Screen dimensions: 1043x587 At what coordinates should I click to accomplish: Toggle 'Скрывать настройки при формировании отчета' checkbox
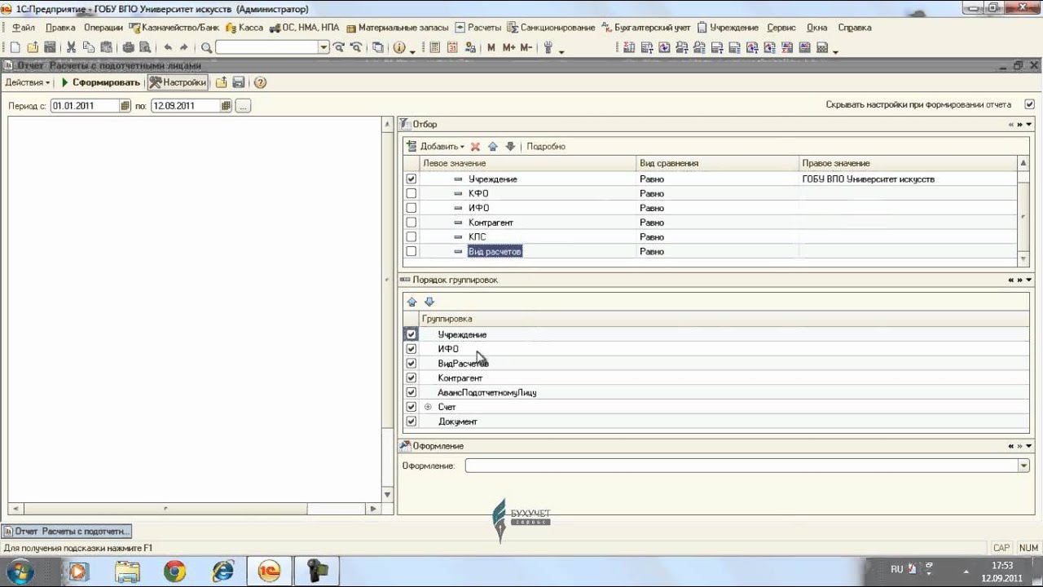tap(1029, 104)
